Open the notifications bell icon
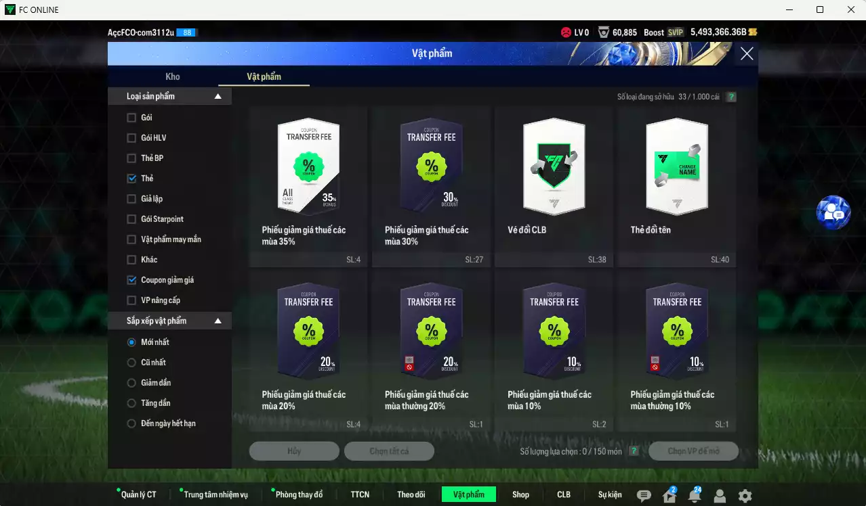The image size is (866, 506). [x=694, y=496]
